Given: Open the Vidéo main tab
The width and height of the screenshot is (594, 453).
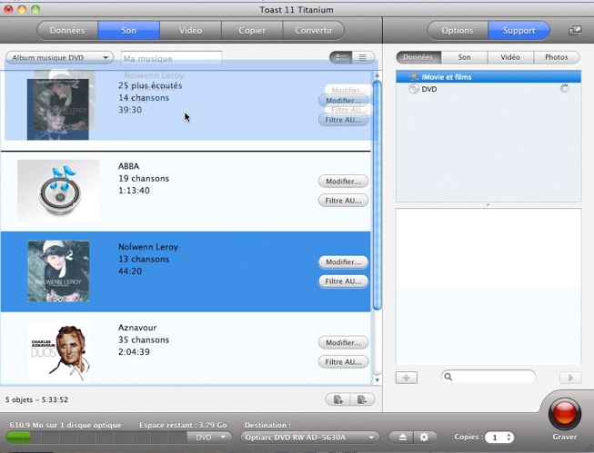Looking at the screenshot, I should coord(190,30).
